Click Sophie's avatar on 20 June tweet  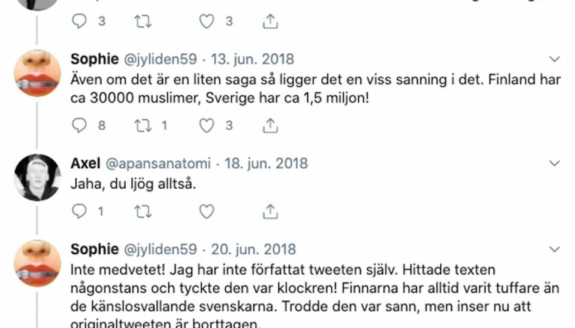[37, 263]
